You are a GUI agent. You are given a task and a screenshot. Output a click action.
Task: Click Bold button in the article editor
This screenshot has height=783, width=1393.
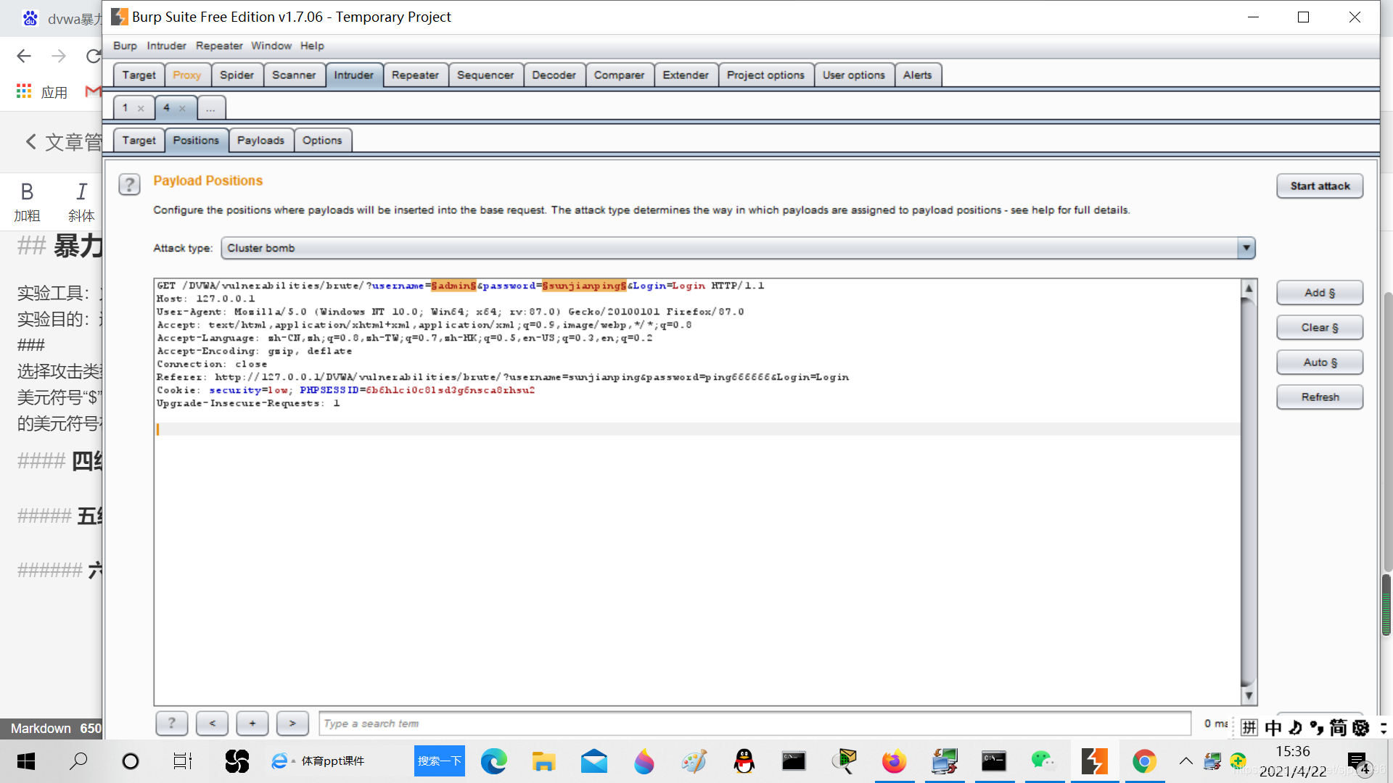click(27, 201)
